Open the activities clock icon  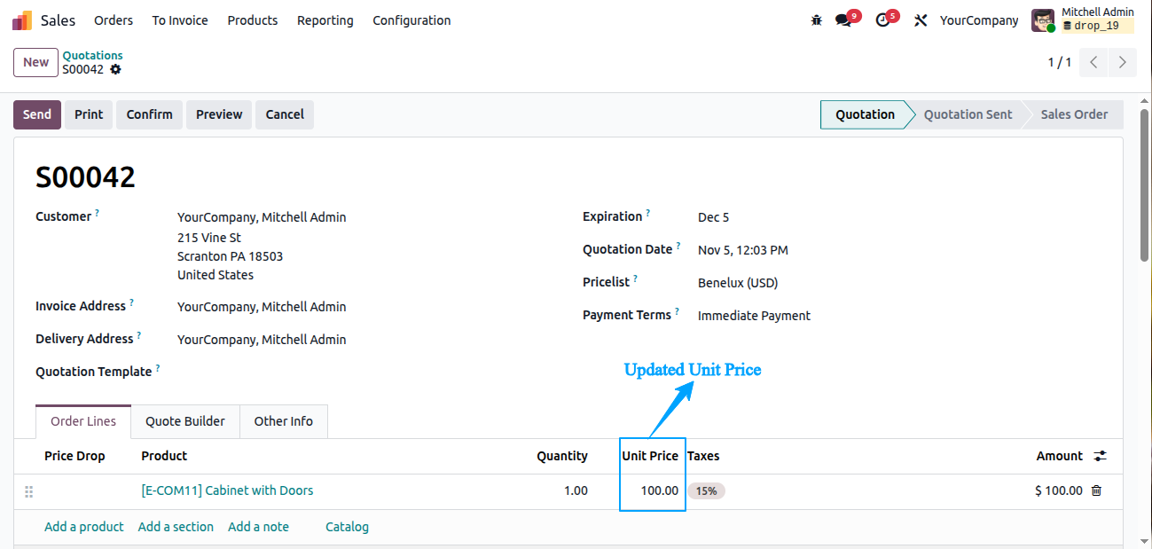pos(882,20)
